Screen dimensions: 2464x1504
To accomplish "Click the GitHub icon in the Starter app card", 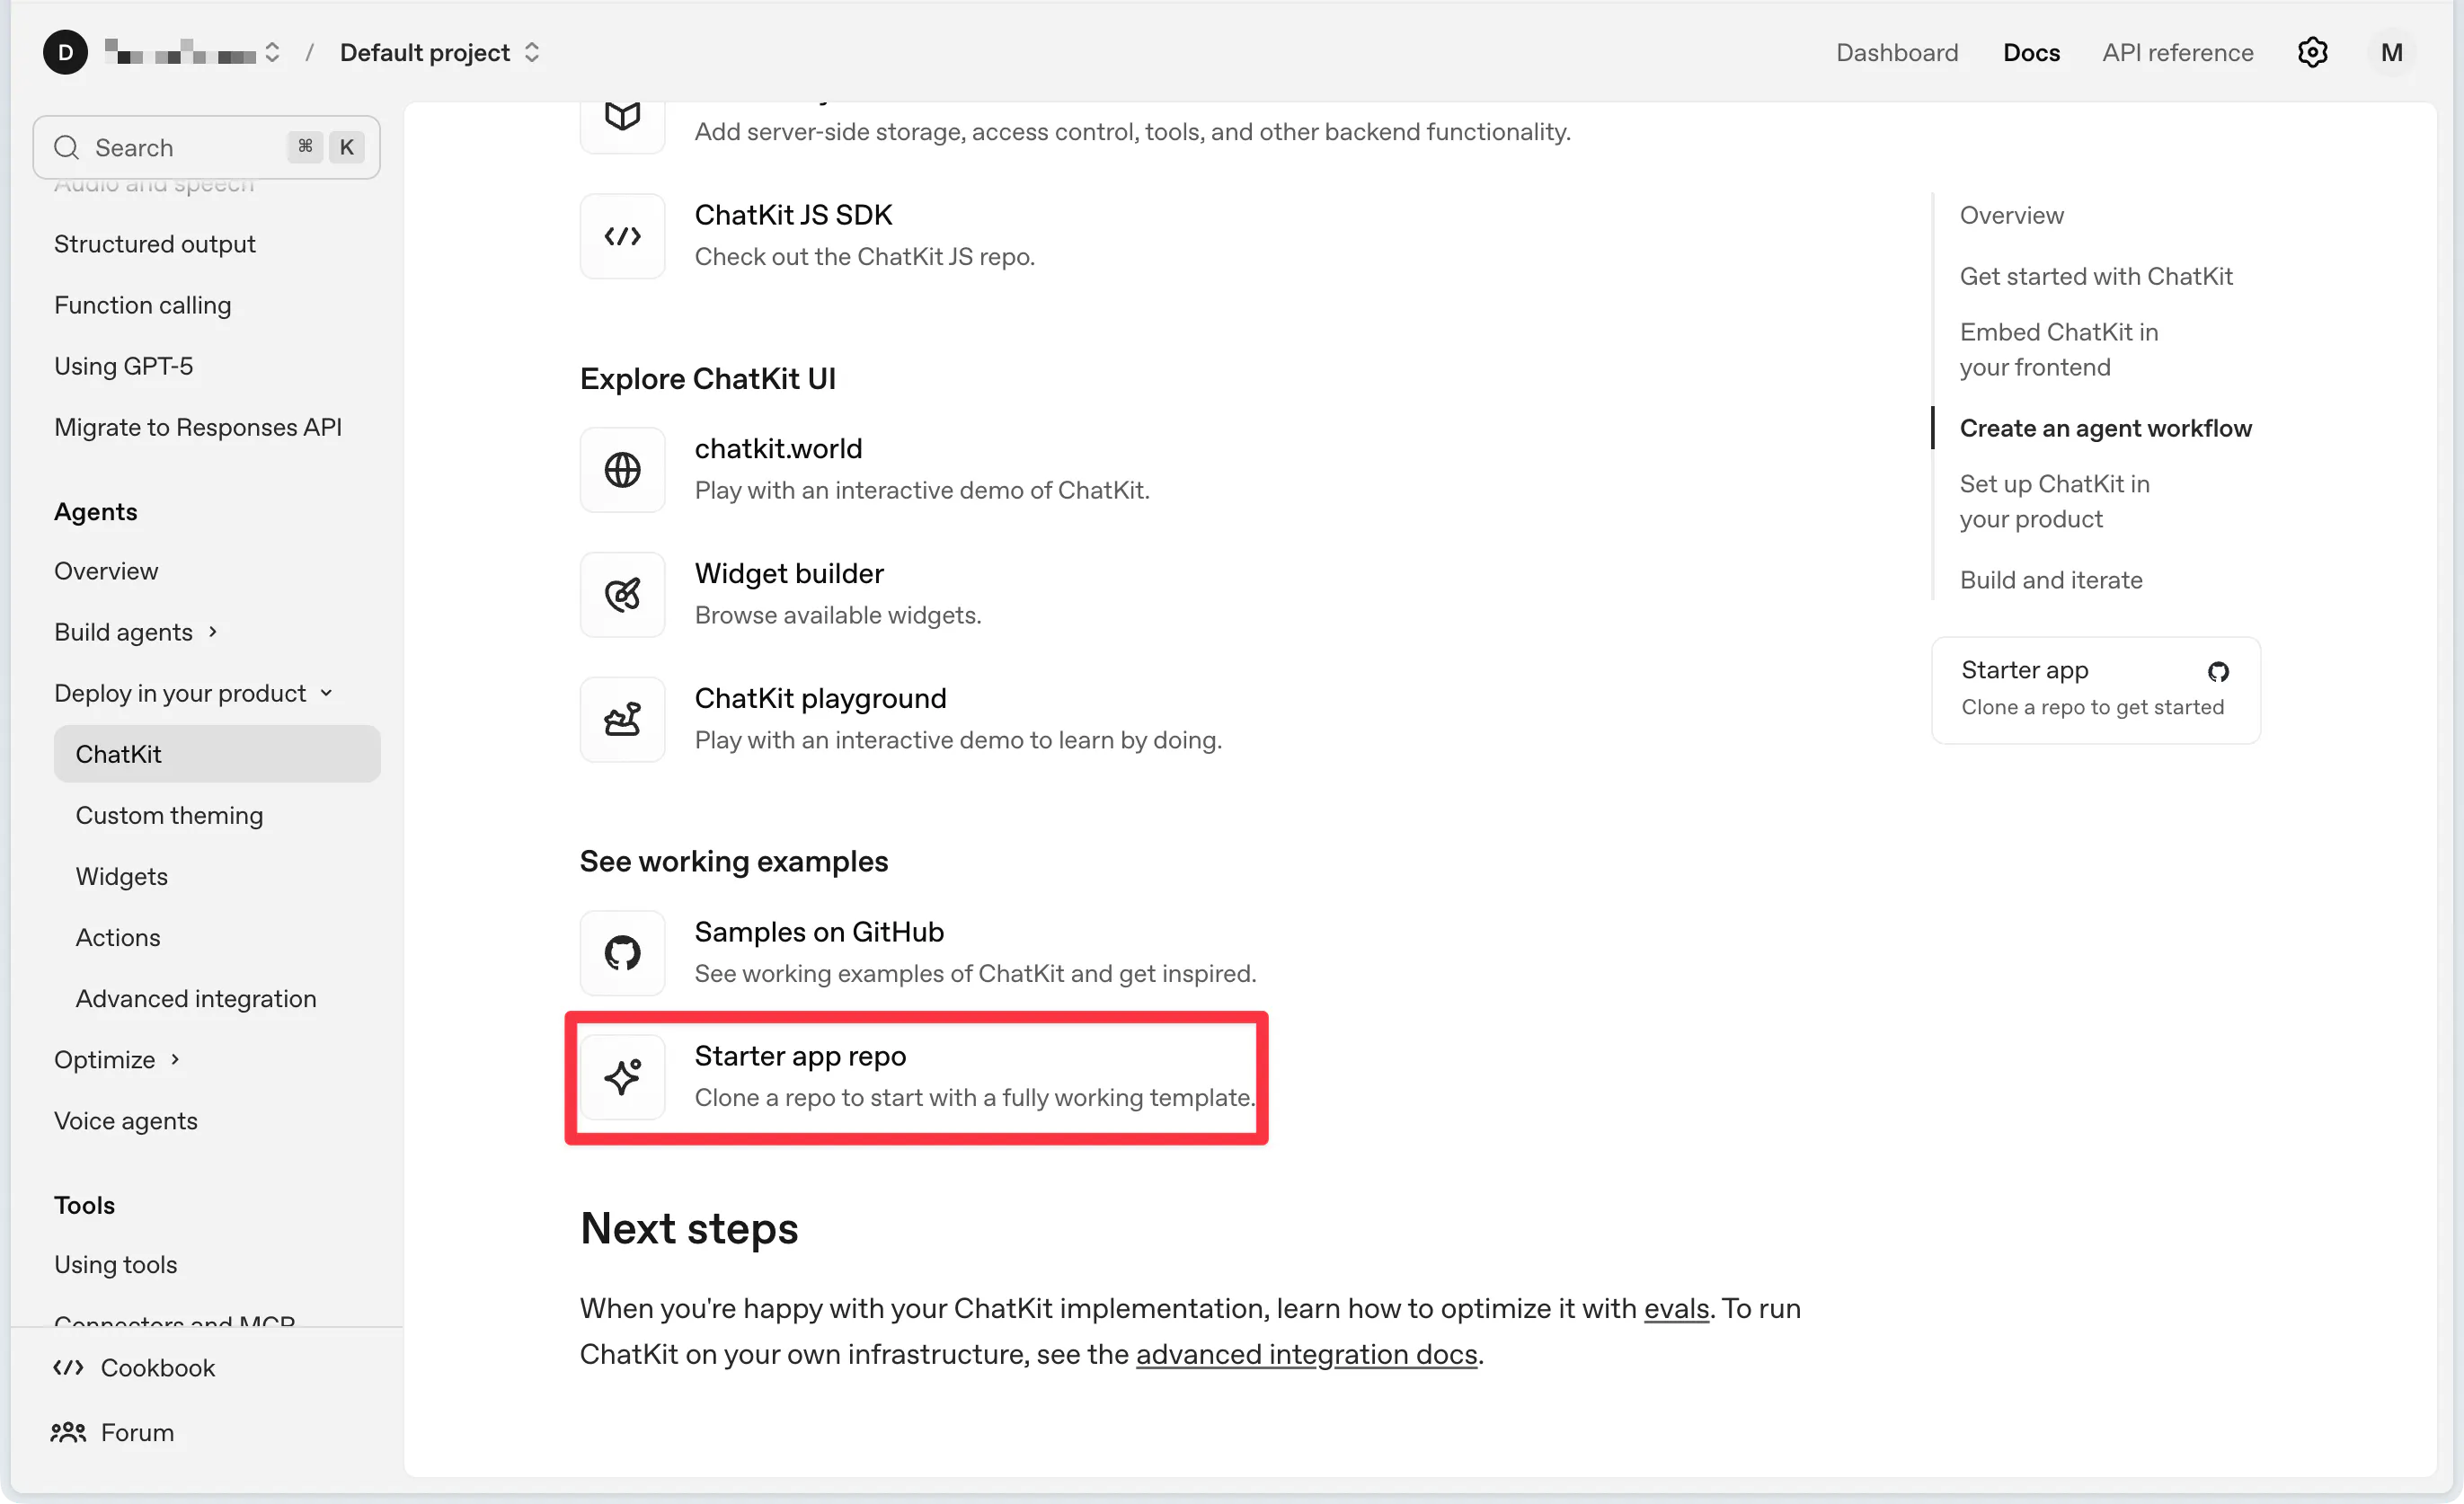I will point(2218,671).
